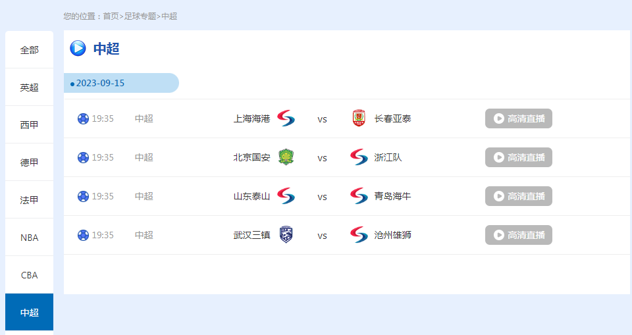Click the 2023-09-15 date label
Viewport: 632px width, 335px height.
(100, 84)
